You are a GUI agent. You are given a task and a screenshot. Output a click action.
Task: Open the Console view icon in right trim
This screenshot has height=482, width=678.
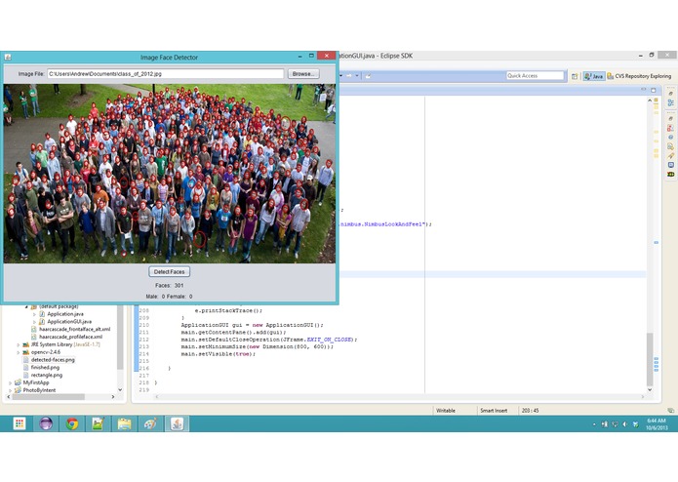(670, 165)
